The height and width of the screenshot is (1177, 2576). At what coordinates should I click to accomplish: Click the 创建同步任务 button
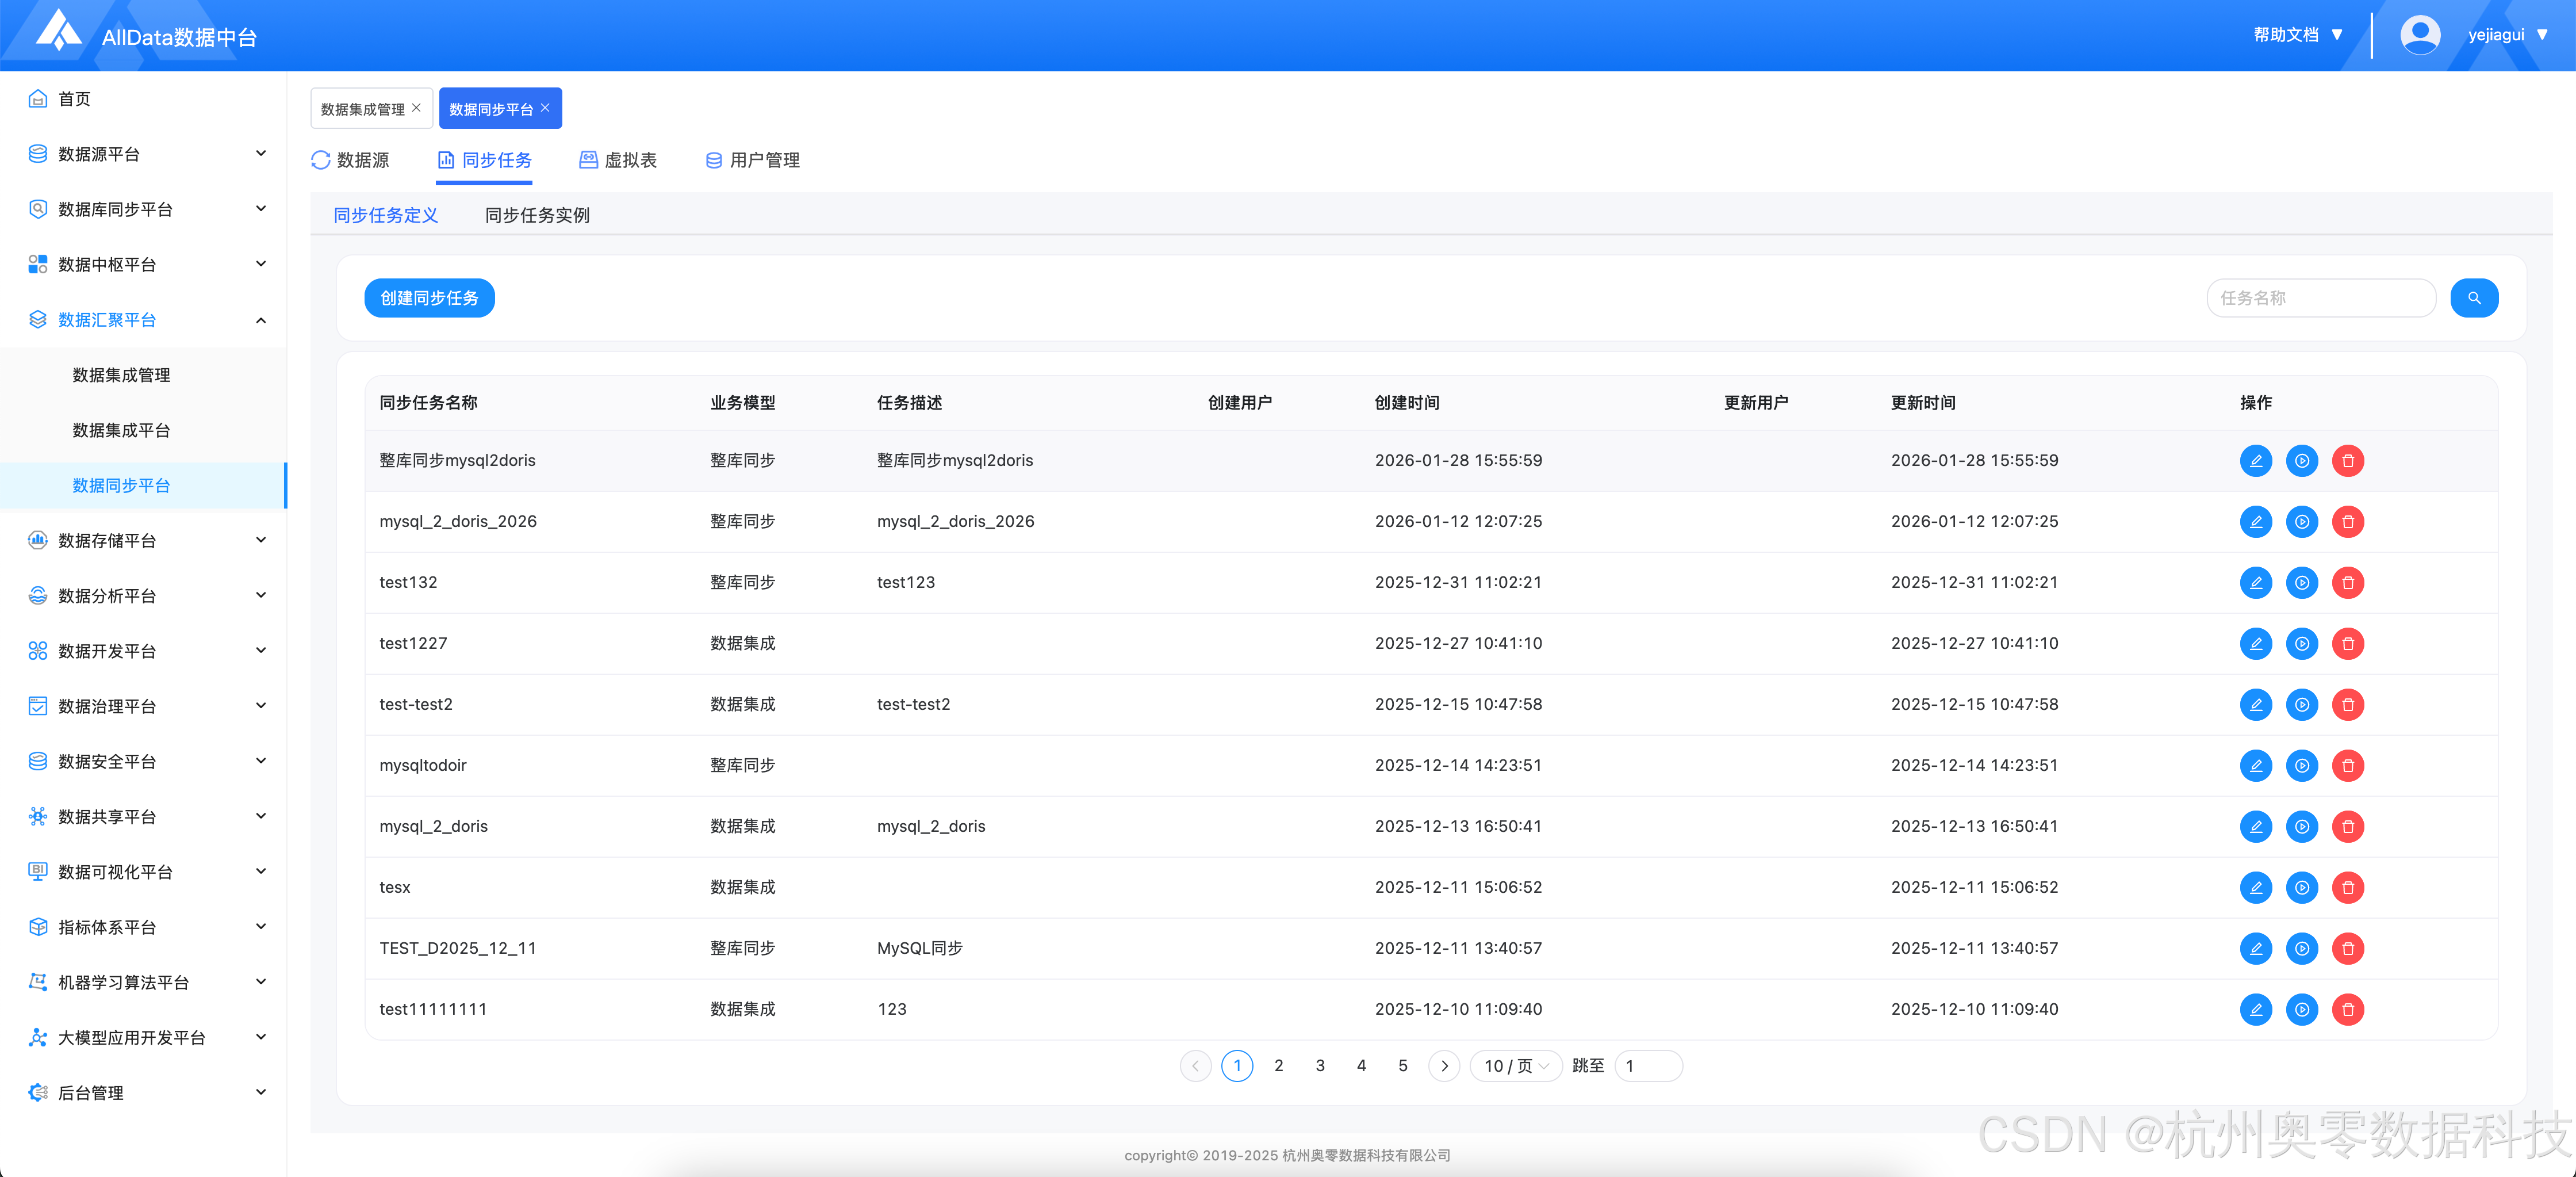(x=429, y=298)
